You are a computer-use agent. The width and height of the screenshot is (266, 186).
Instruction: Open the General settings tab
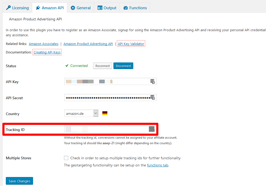[x=81, y=8]
